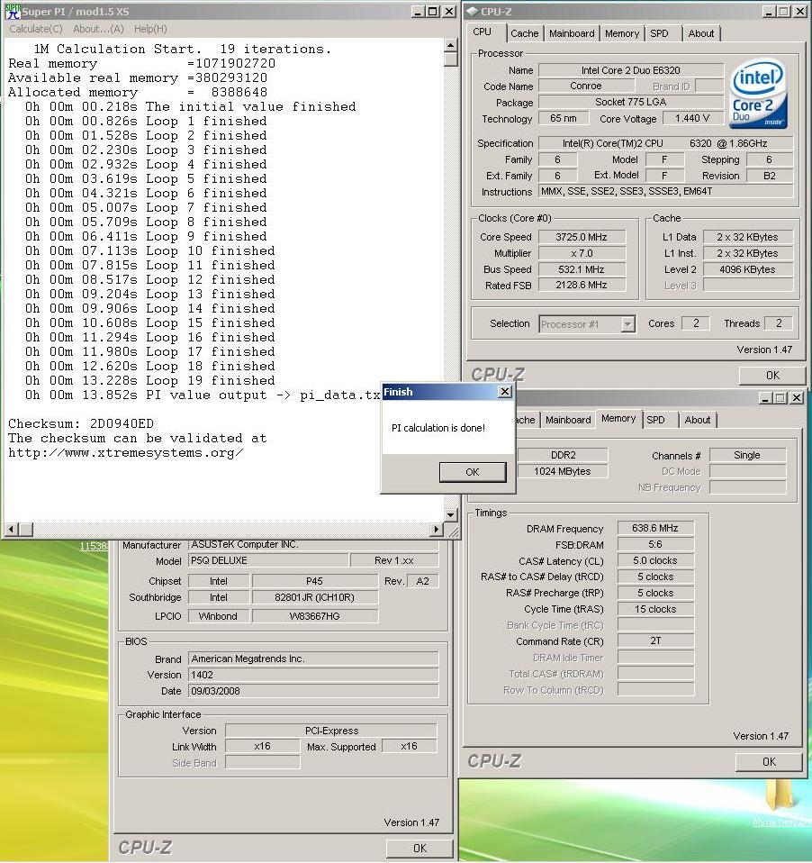This screenshot has width=812, height=863.
Task: Click OK in the Finish dialog
Action: (473, 472)
